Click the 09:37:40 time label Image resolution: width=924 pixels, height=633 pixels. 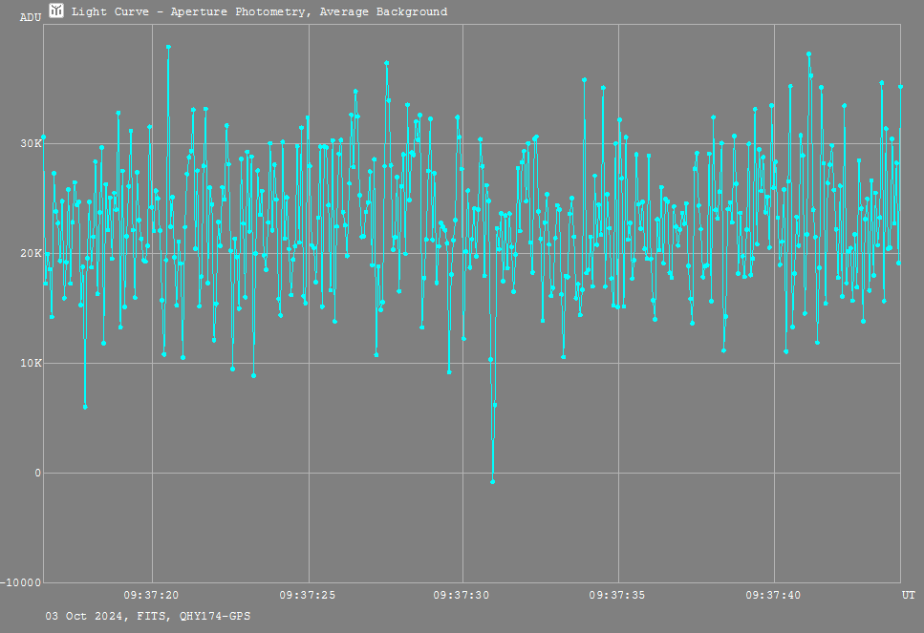773,596
